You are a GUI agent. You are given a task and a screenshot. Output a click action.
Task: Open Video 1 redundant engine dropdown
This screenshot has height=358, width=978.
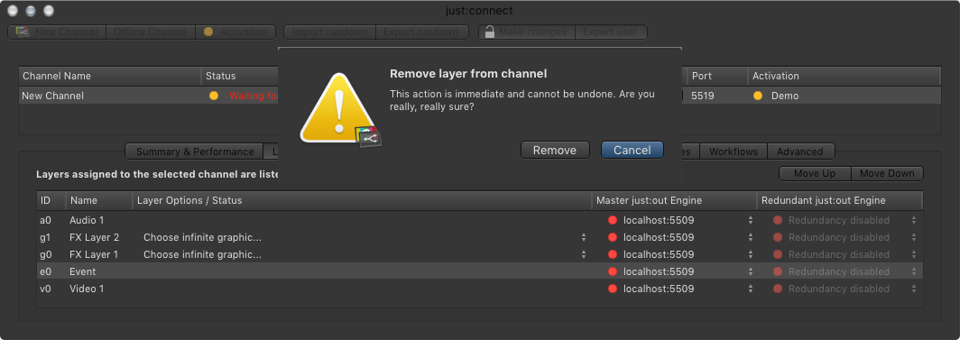tap(914, 289)
